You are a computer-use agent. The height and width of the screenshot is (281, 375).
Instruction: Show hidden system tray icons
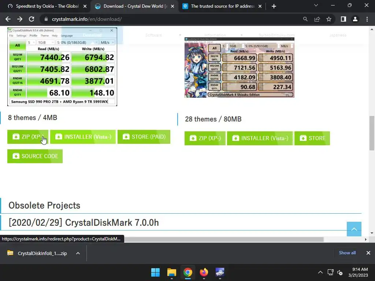coord(320,272)
